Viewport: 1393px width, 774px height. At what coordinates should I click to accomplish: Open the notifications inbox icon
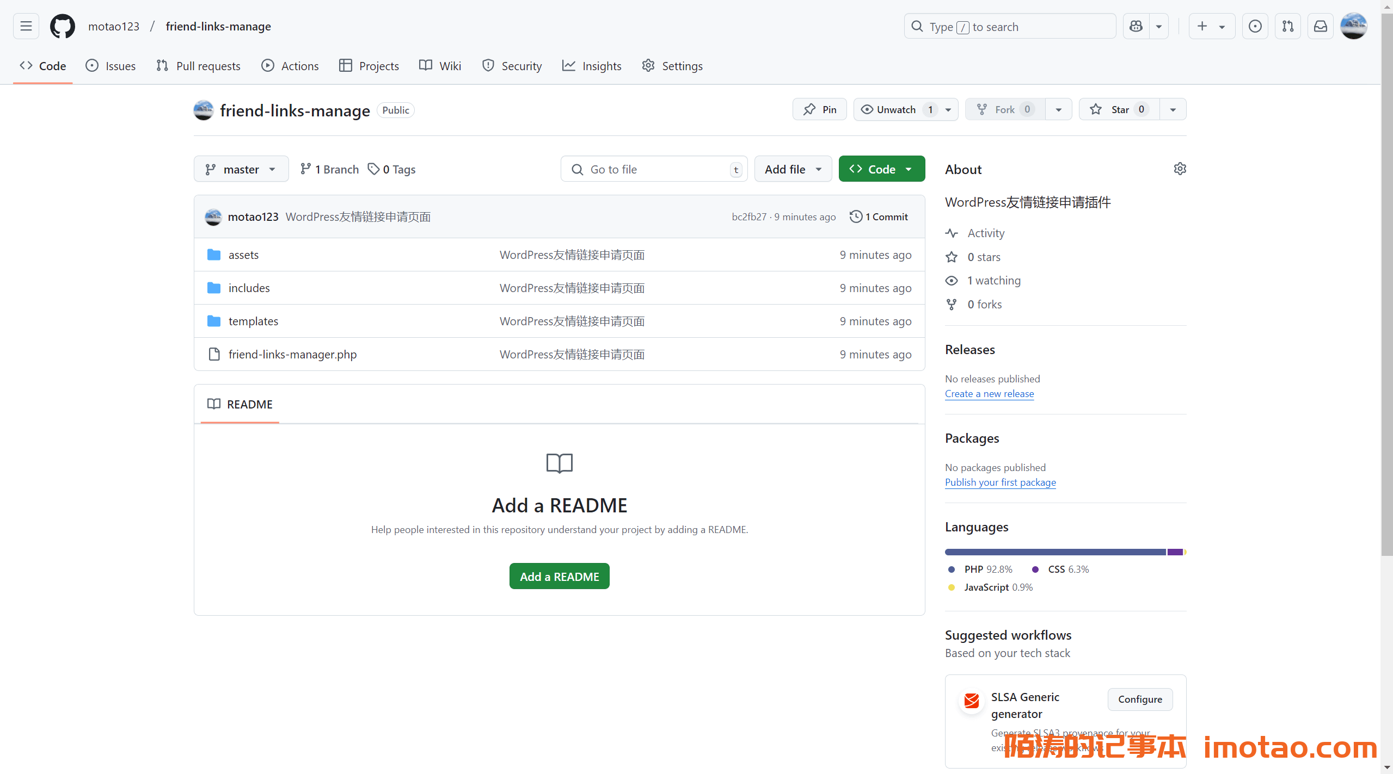coord(1321,26)
